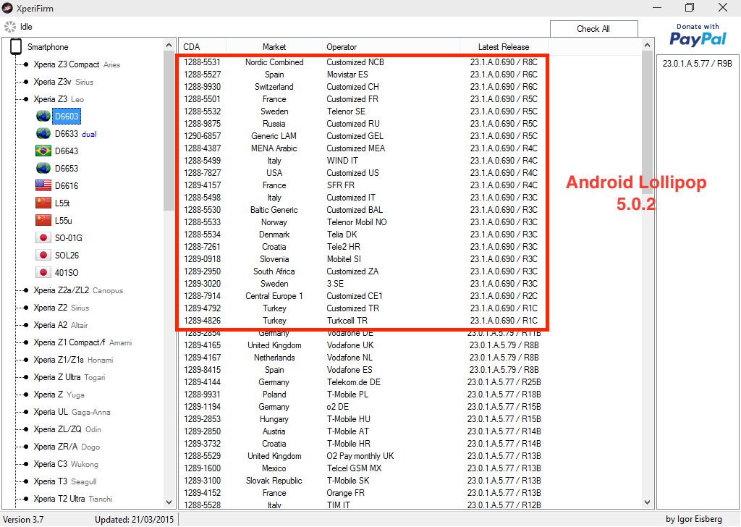Image resolution: width=741 pixels, height=527 pixels.
Task: Select the 1288-7827 USA row
Action: coord(363,172)
